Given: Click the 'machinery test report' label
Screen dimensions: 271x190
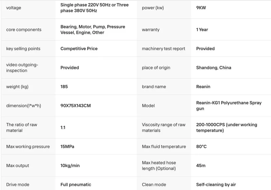Looking at the screenshot, I should point(164,48).
